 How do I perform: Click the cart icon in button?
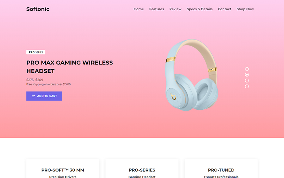click(33, 96)
